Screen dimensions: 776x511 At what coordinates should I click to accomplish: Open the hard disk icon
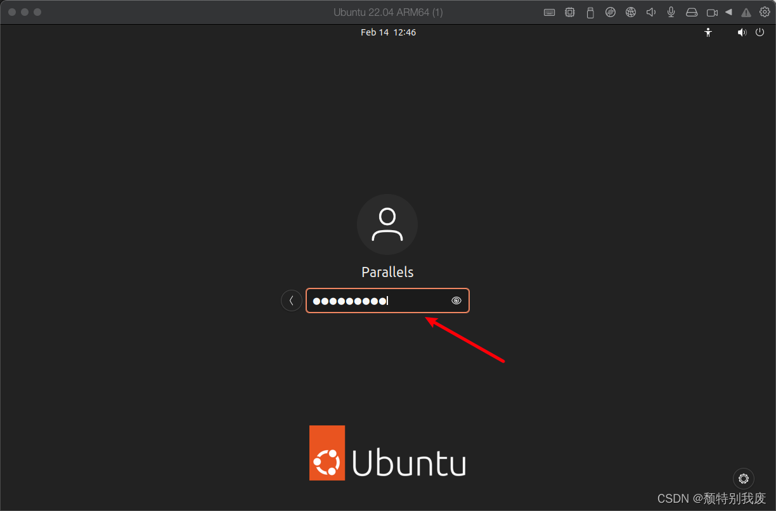692,12
